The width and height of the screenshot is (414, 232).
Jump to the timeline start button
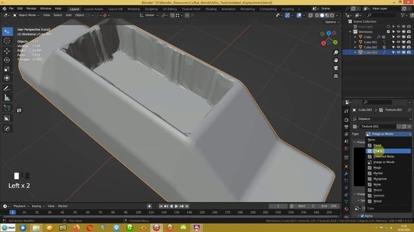pos(160,206)
